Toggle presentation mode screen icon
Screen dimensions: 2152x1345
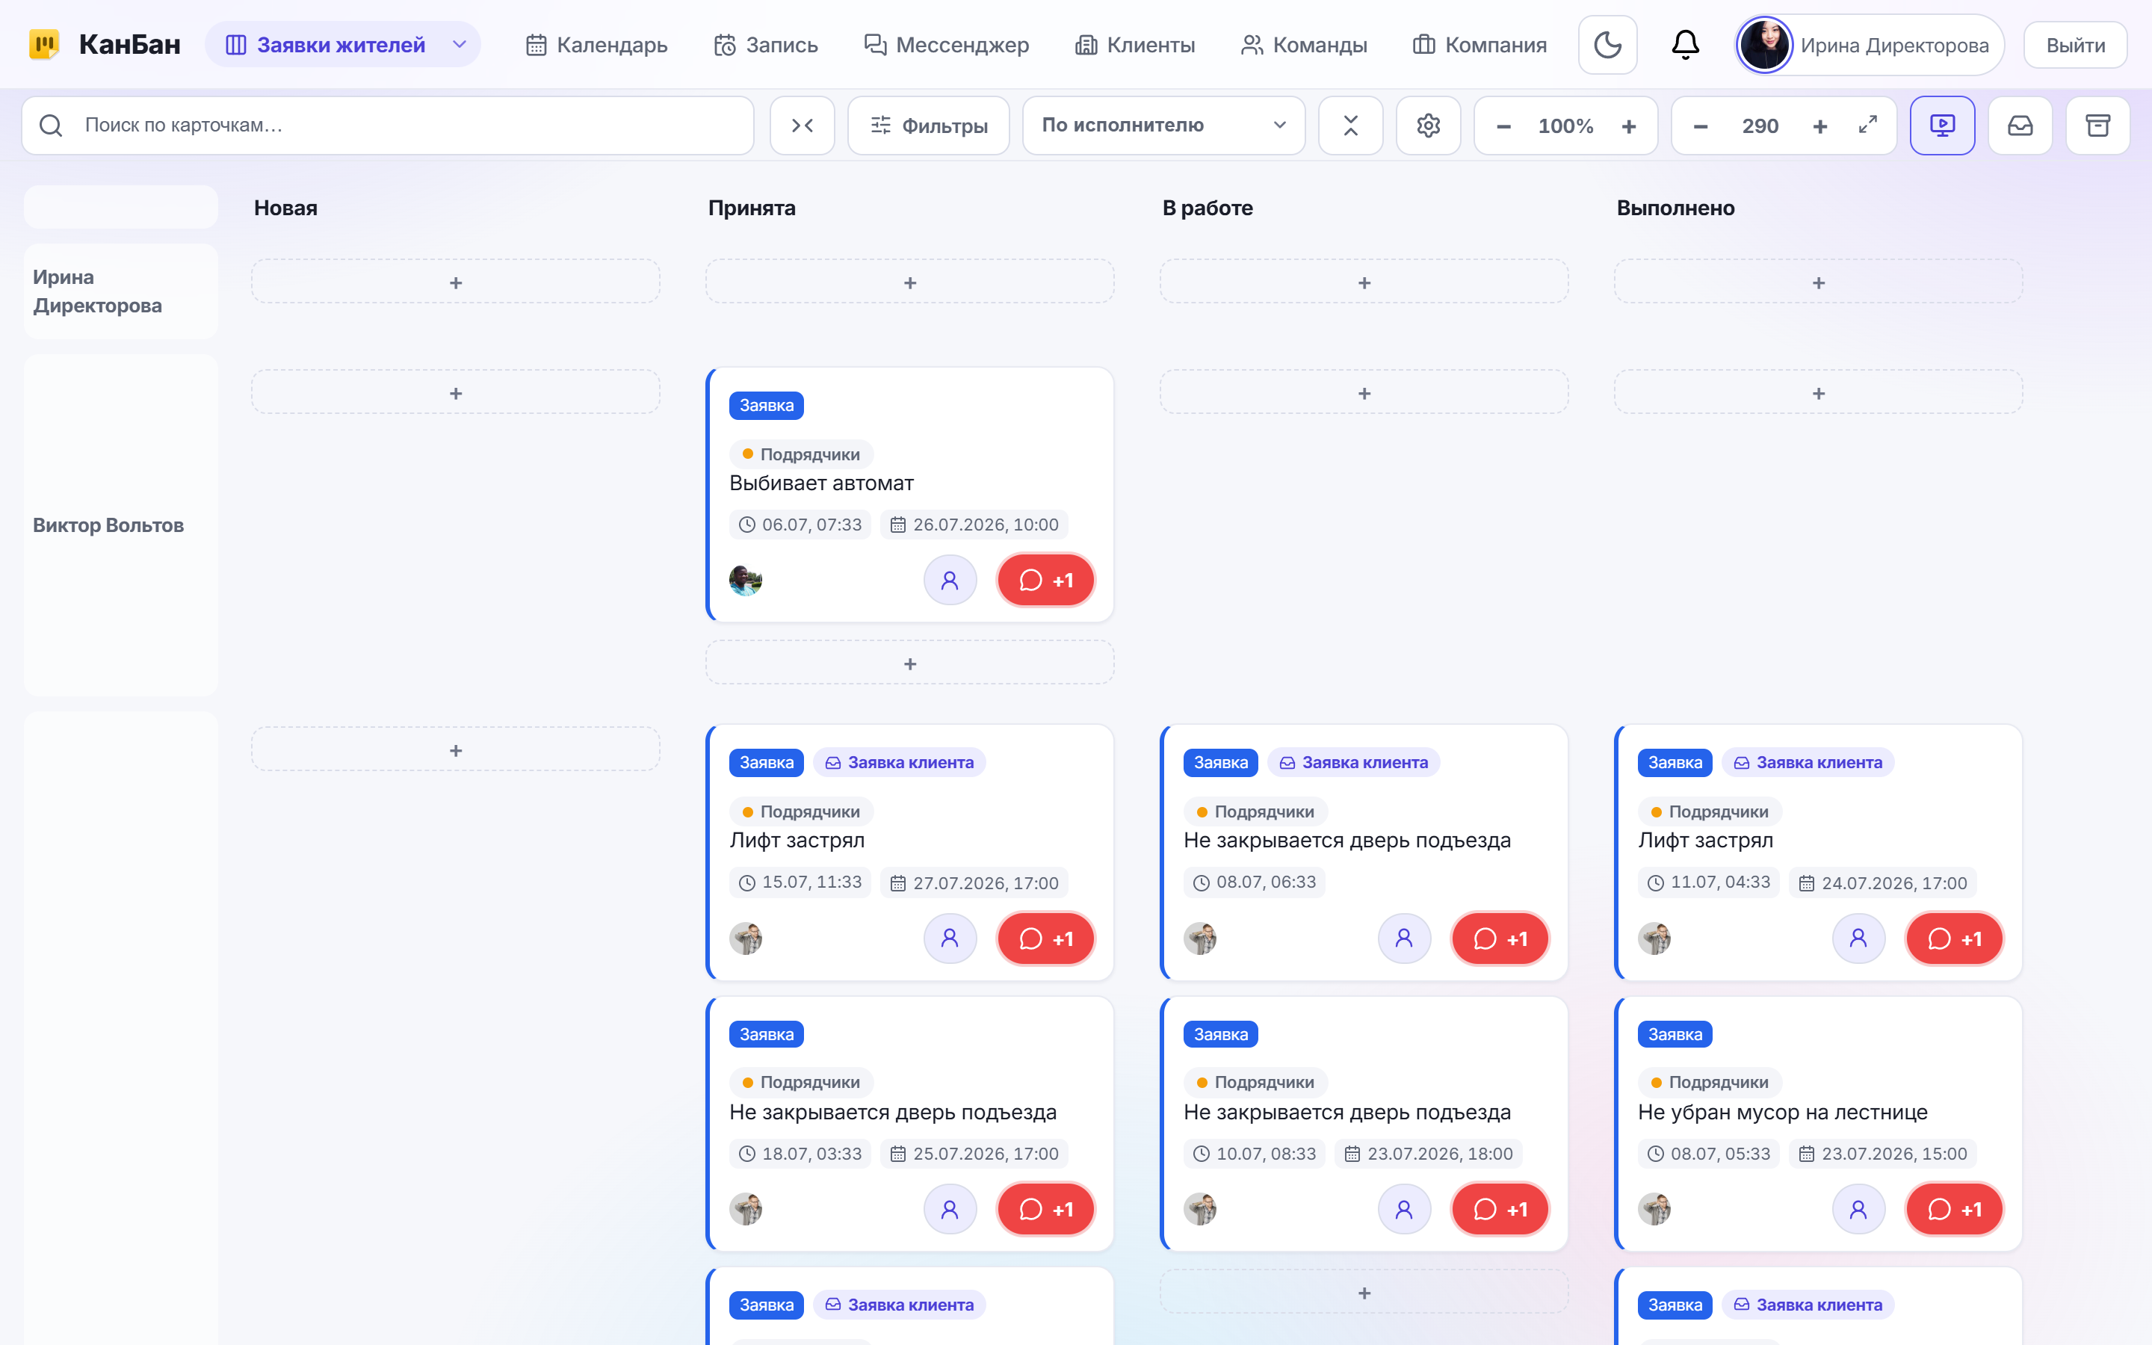click(x=1942, y=126)
